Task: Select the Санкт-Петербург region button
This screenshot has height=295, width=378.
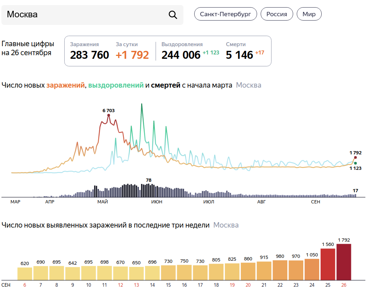Action: pyautogui.click(x=225, y=14)
